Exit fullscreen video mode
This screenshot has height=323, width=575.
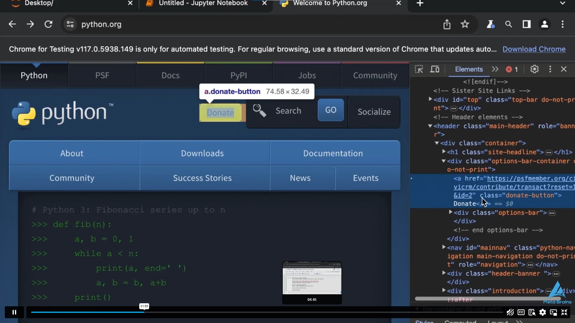[565, 312]
